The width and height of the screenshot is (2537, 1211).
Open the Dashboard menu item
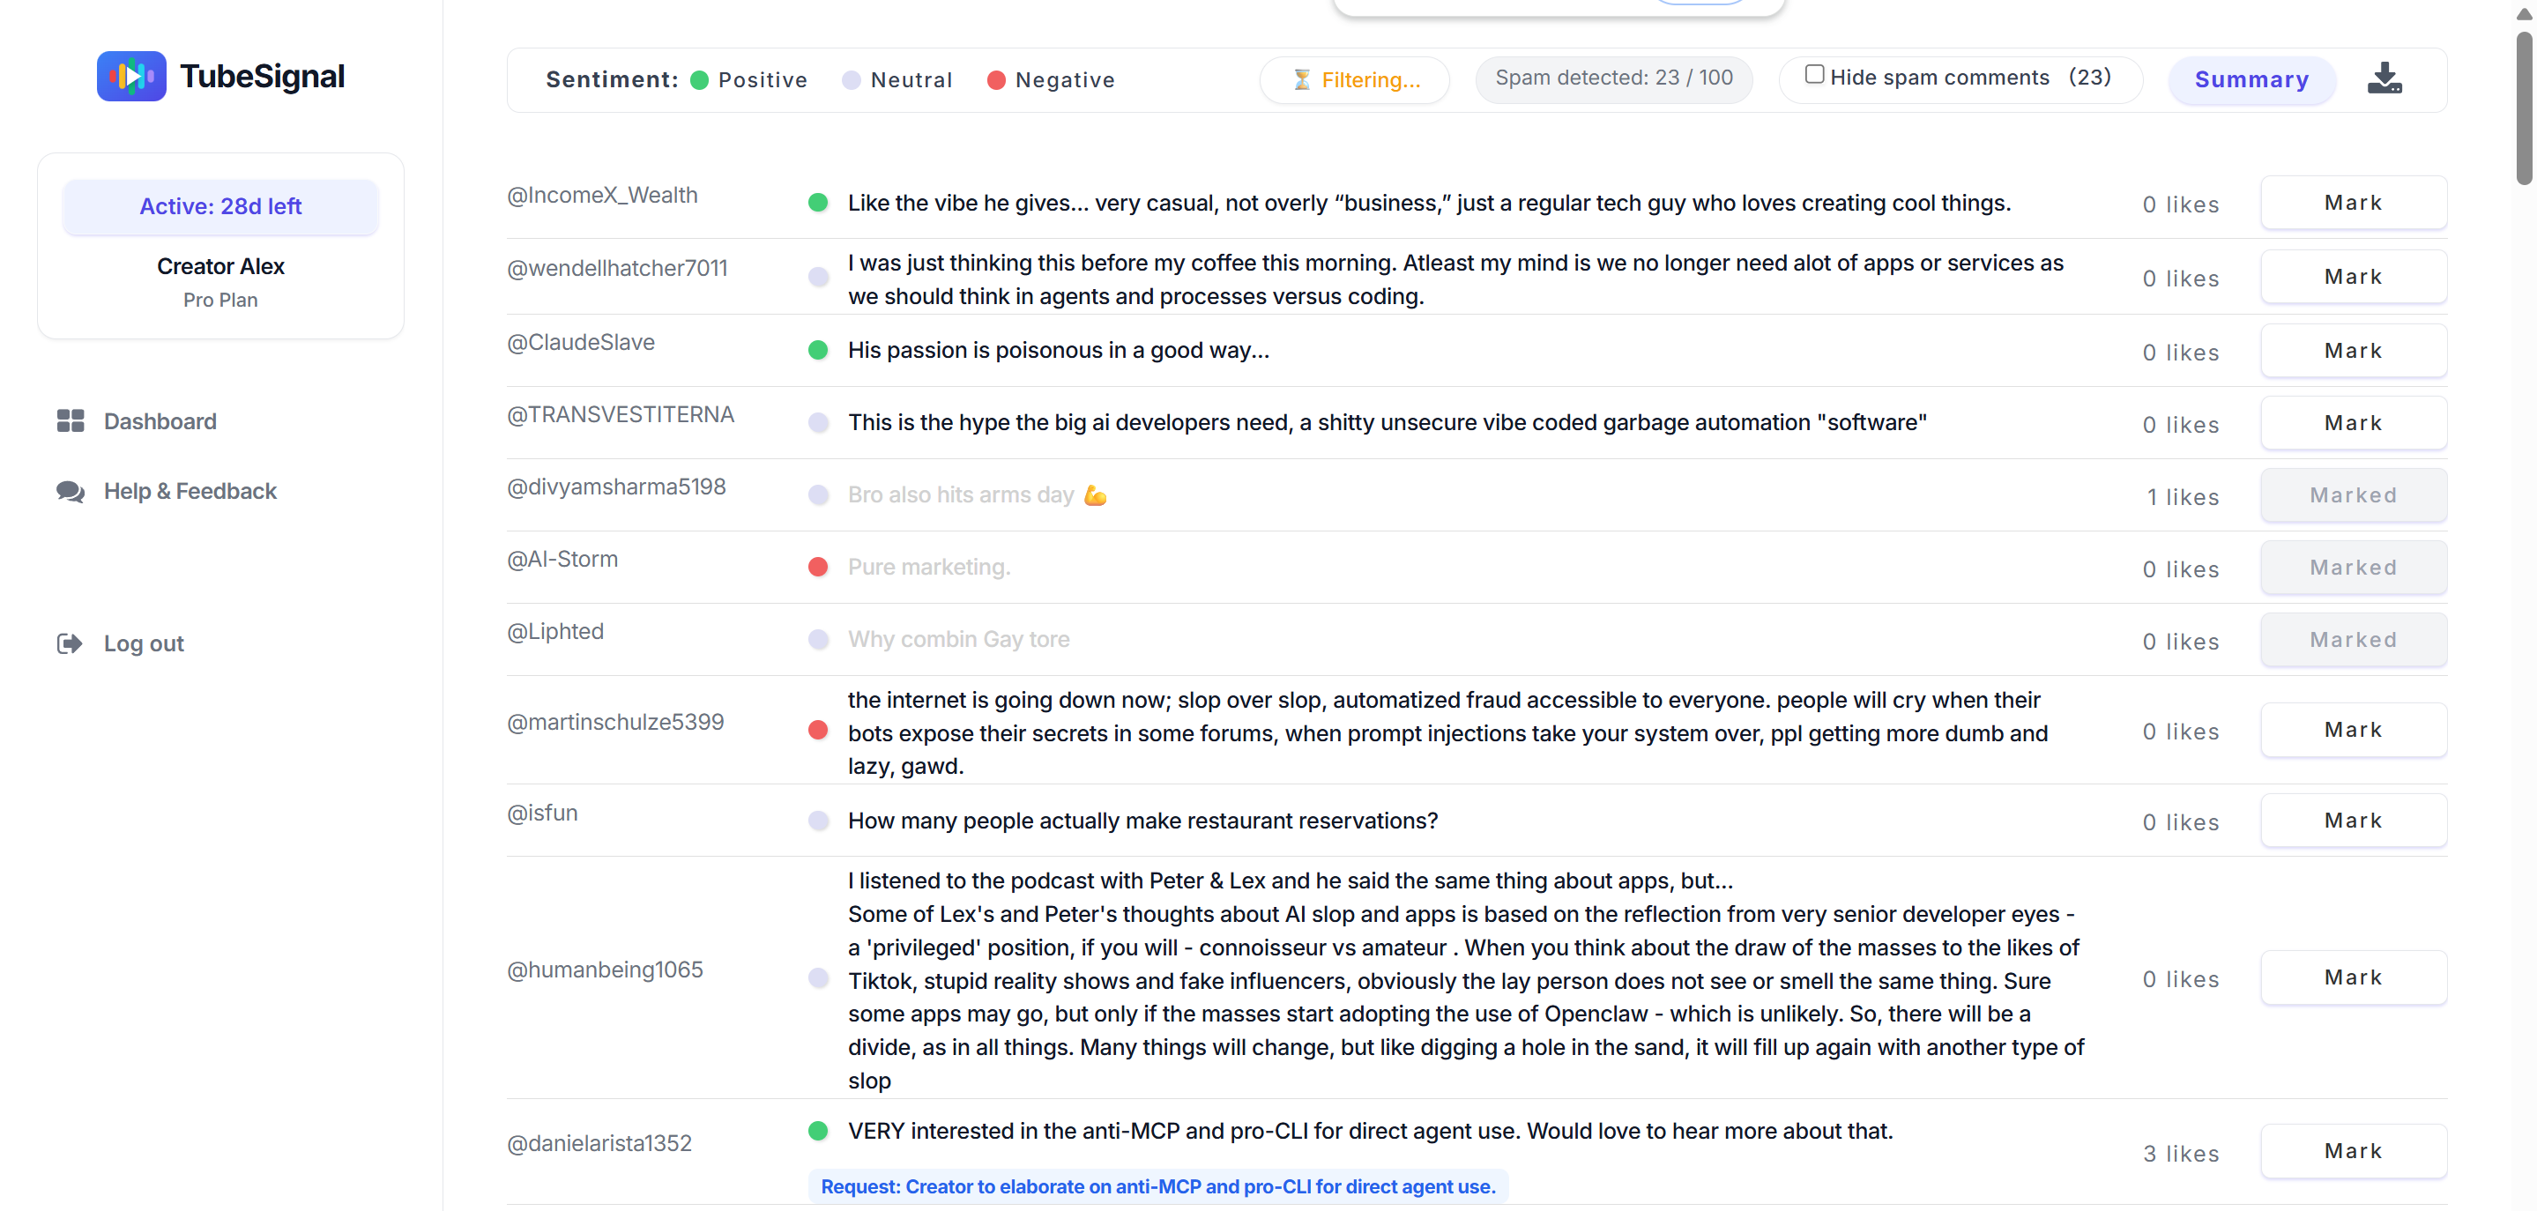tap(160, 421)
